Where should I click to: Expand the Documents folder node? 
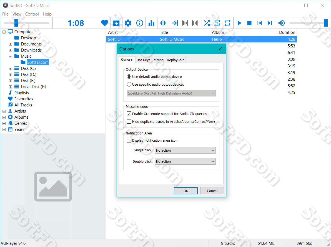click(x=10, y=44)
